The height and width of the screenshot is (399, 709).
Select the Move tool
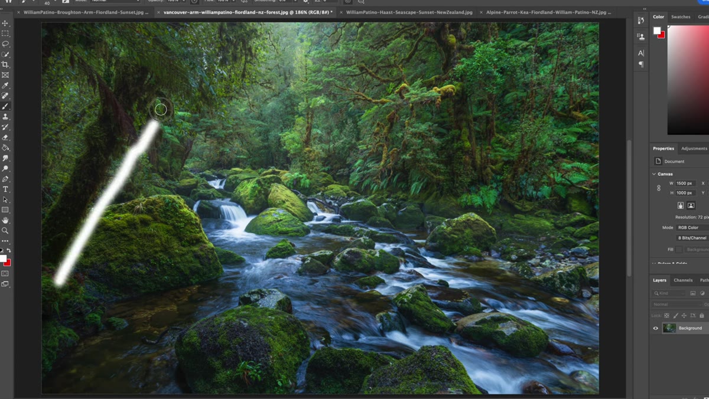click(x=5, y=23)
